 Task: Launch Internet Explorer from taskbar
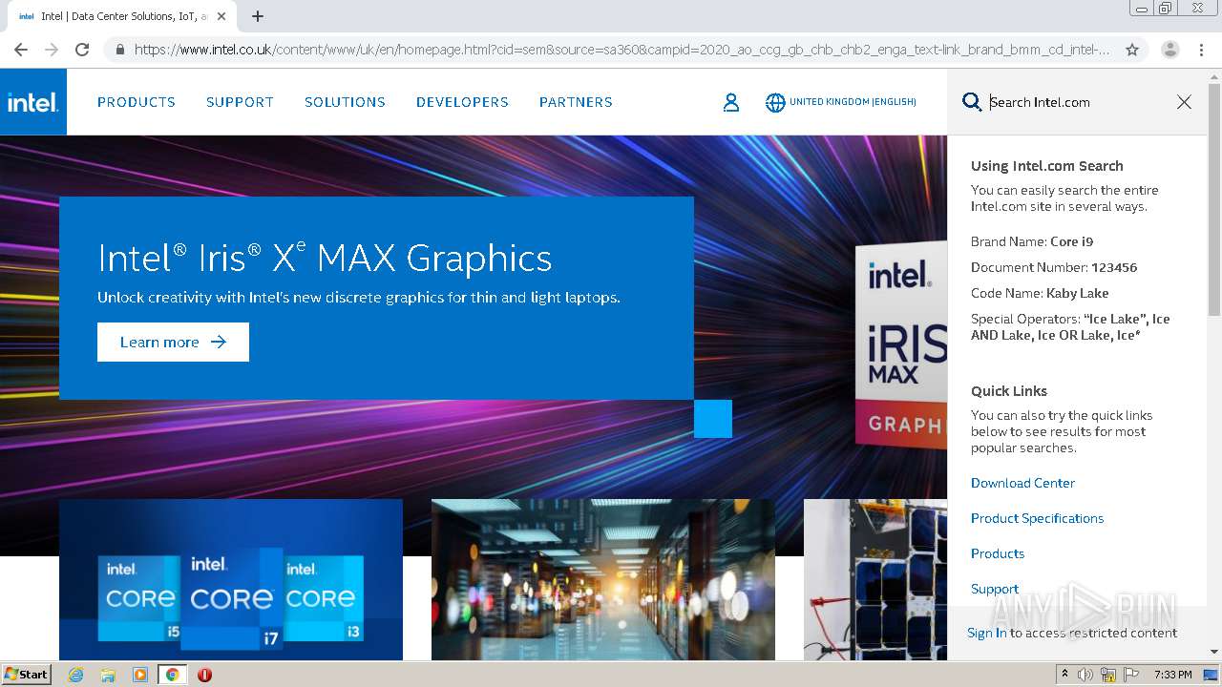[x=76, y=675]
